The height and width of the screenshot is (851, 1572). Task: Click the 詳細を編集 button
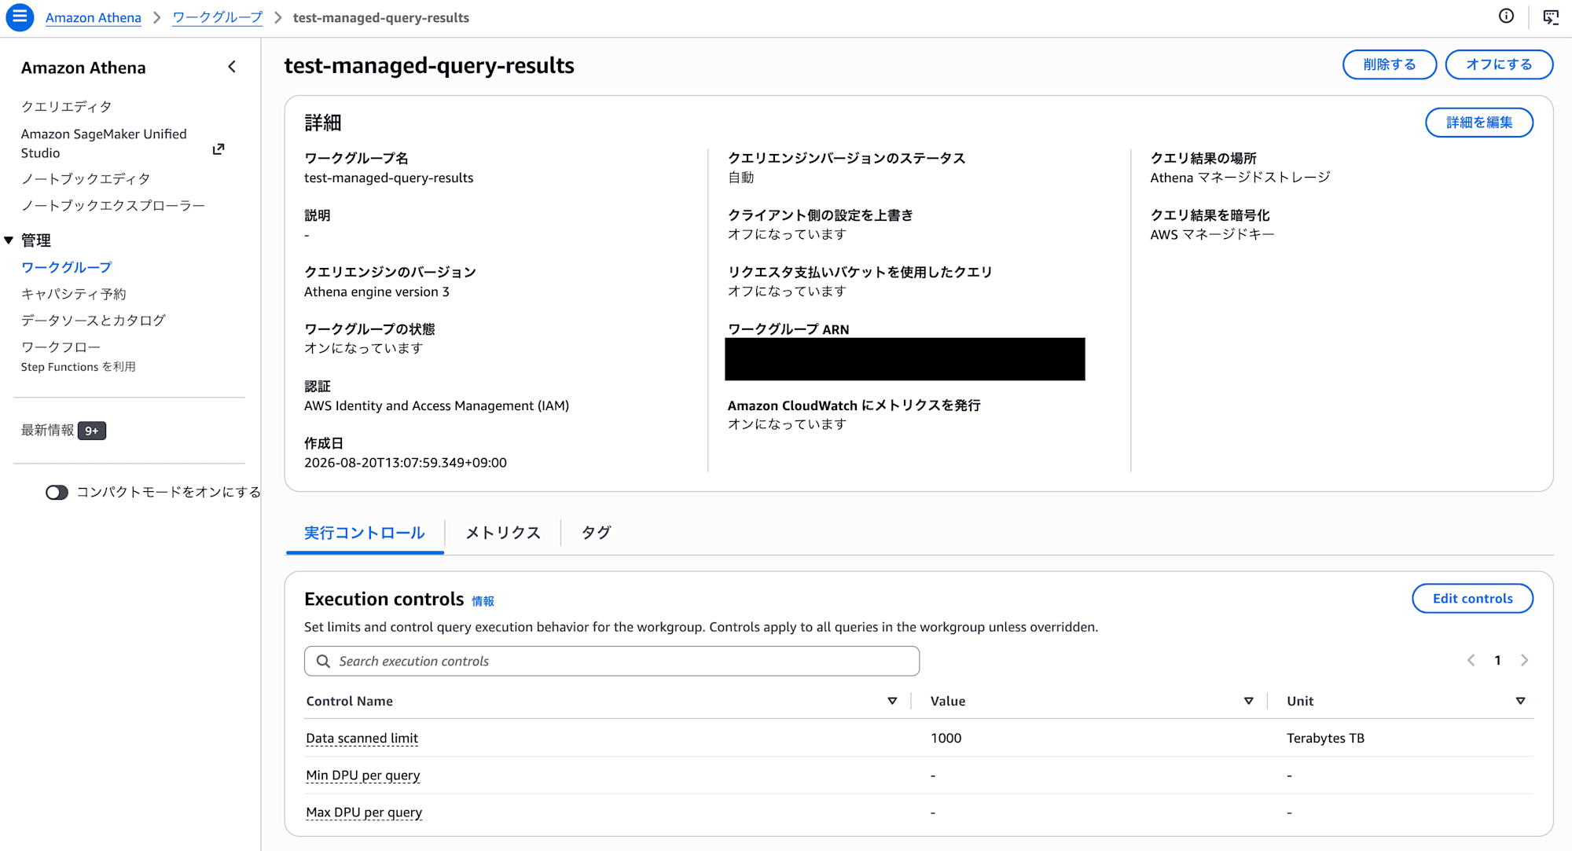[1479, 123]
